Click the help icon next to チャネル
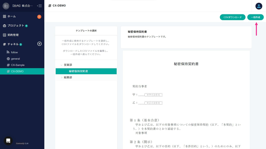Viewport: 266px width, 149px height. (21, 44)
